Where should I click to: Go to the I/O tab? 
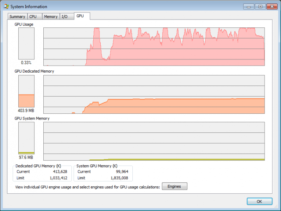67,16
